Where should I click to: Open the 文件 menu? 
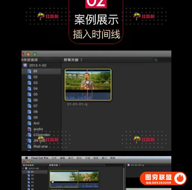click(54, 158)
